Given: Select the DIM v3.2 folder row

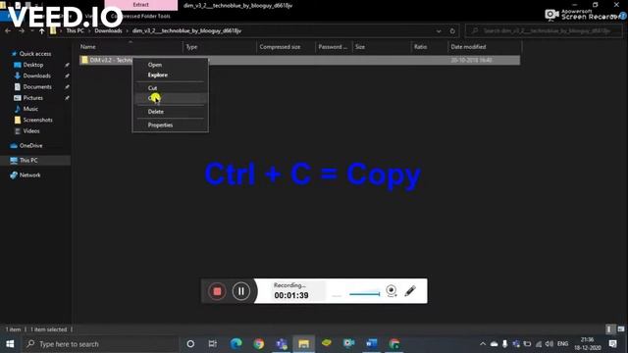Looking at the screenshot, I should pos(299,60).
